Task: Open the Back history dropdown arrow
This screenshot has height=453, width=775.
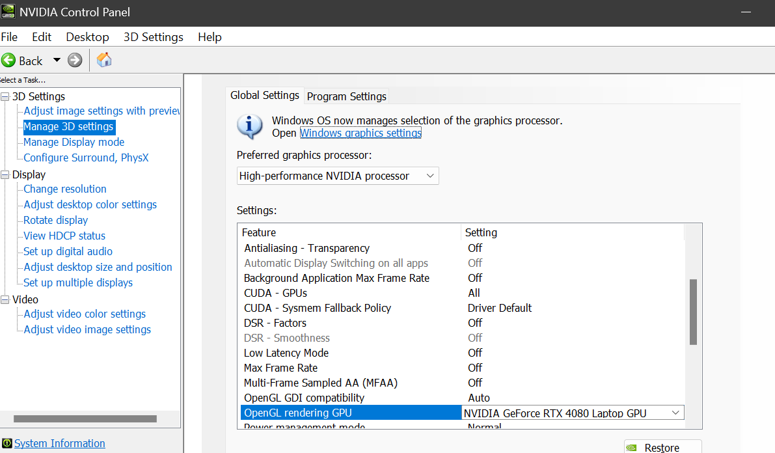Action: coord(57,61)
